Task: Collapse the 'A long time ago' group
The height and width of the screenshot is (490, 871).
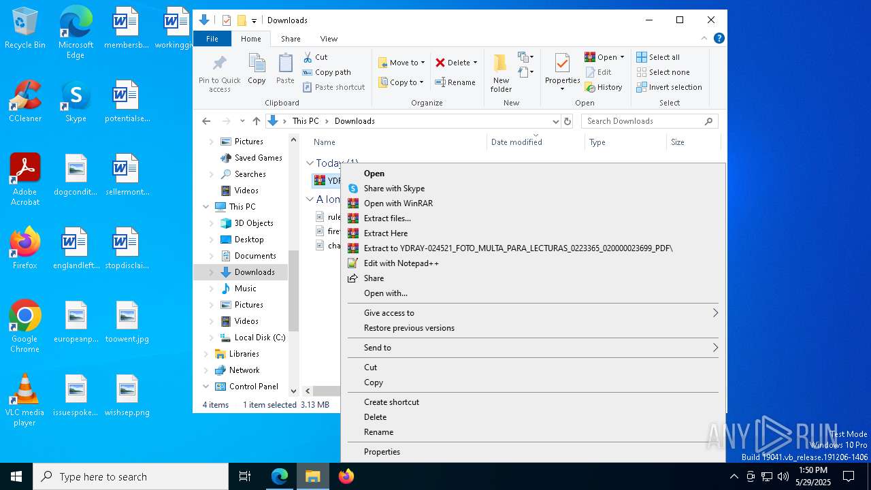Action: point(310,199)
